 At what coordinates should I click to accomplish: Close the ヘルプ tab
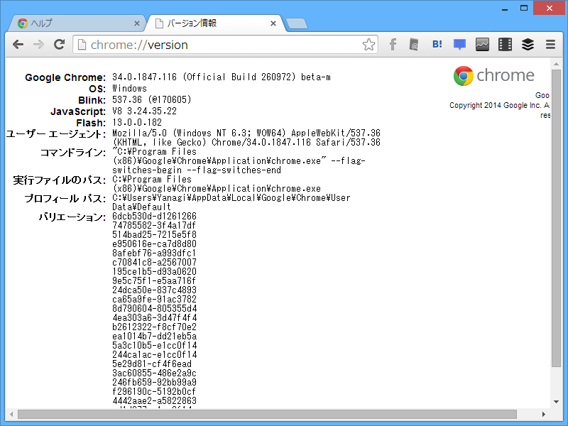point(136,23)
